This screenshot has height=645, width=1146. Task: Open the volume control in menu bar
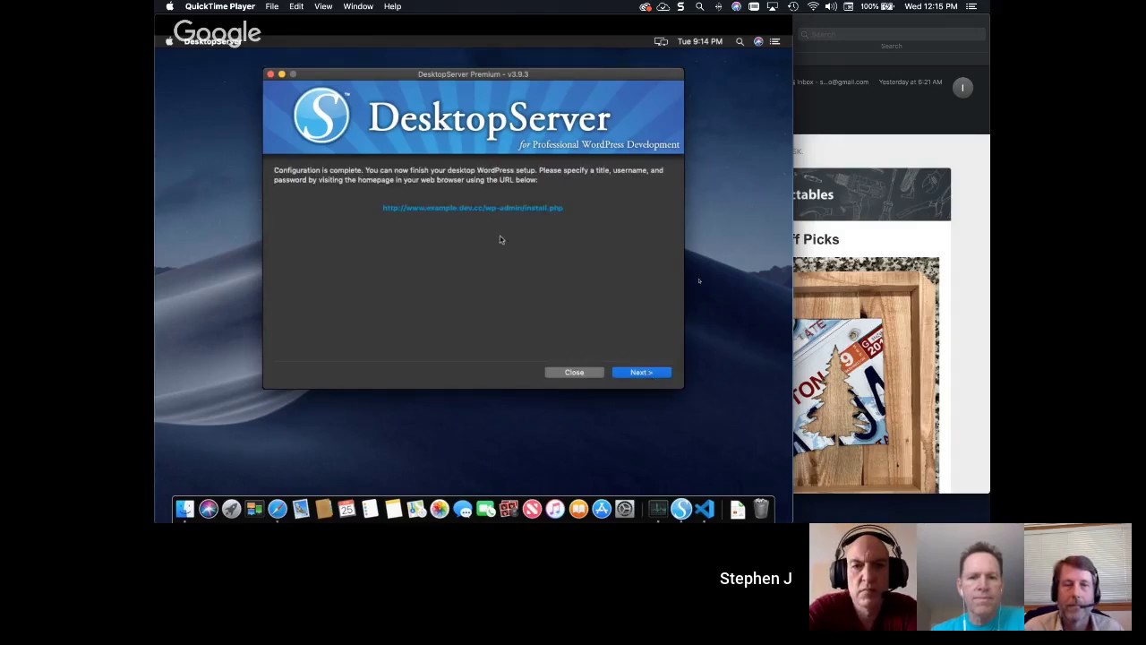tap(831, 6)
